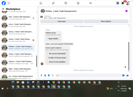Send quick response Yes, are you interested?
Image resolution: width=133 pixels, height=97 pixels.
tap(57, 54)
